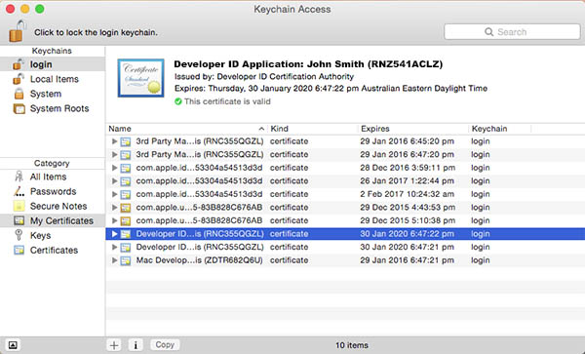
Task: Expand com.apple.id certificate expiring 28 Dec 2016
Action: pyautogui.click(x=114, y=168)
